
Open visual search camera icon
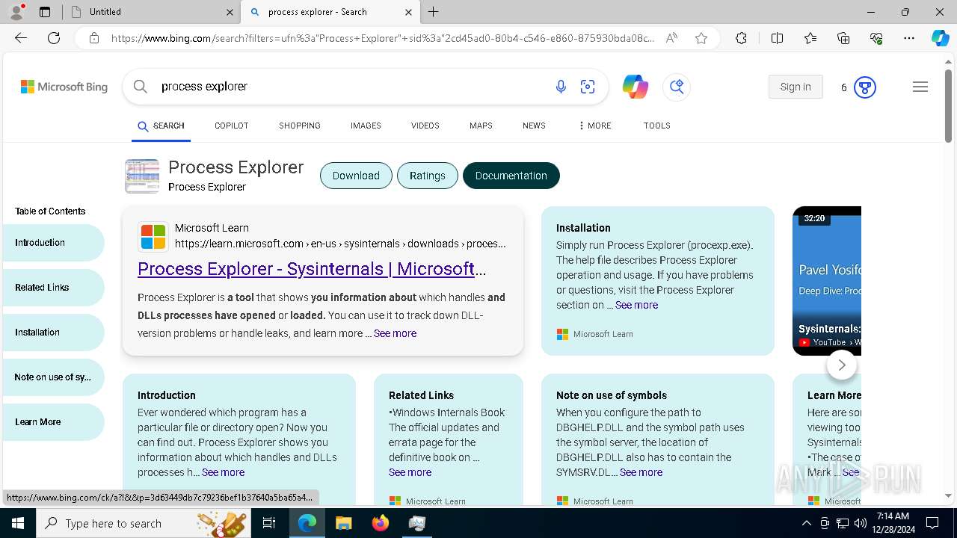click(588, 87)
